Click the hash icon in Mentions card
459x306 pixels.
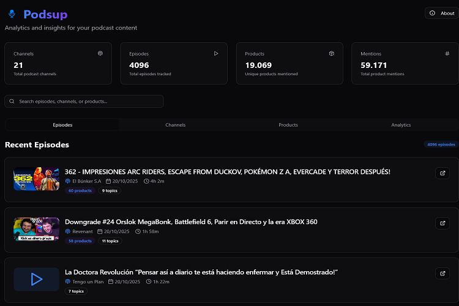tap(447, 54)
